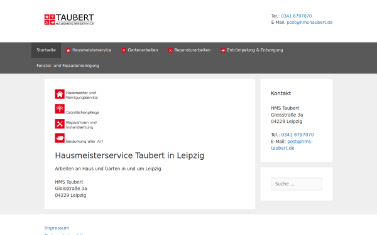Click the icon beside Entrümpelung & Entsorgung
The width and height of the screenshot is (377, 235).
click(x=223, y=50)
